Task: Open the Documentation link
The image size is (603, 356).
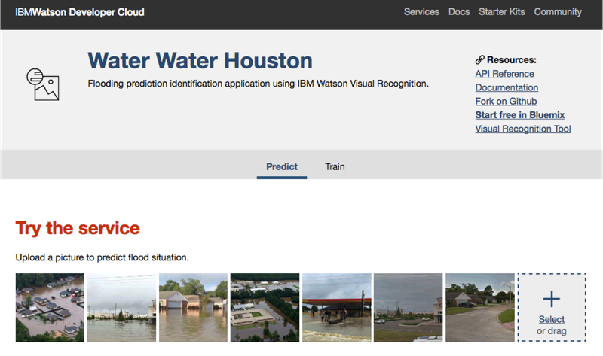Action: (x=507, y=87)
